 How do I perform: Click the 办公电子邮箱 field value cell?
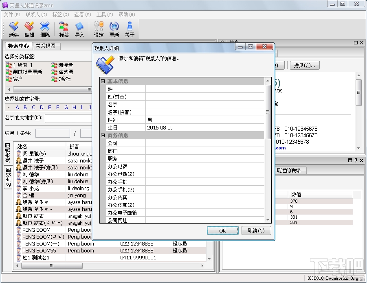click(205, 213)
